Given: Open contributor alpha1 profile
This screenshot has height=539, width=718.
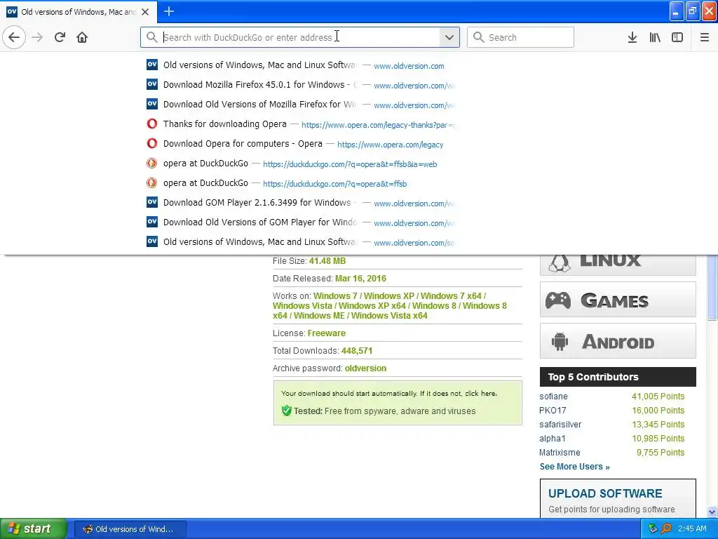Looking at the screenshot, I should pyautogui.click(x=553, y=439).
